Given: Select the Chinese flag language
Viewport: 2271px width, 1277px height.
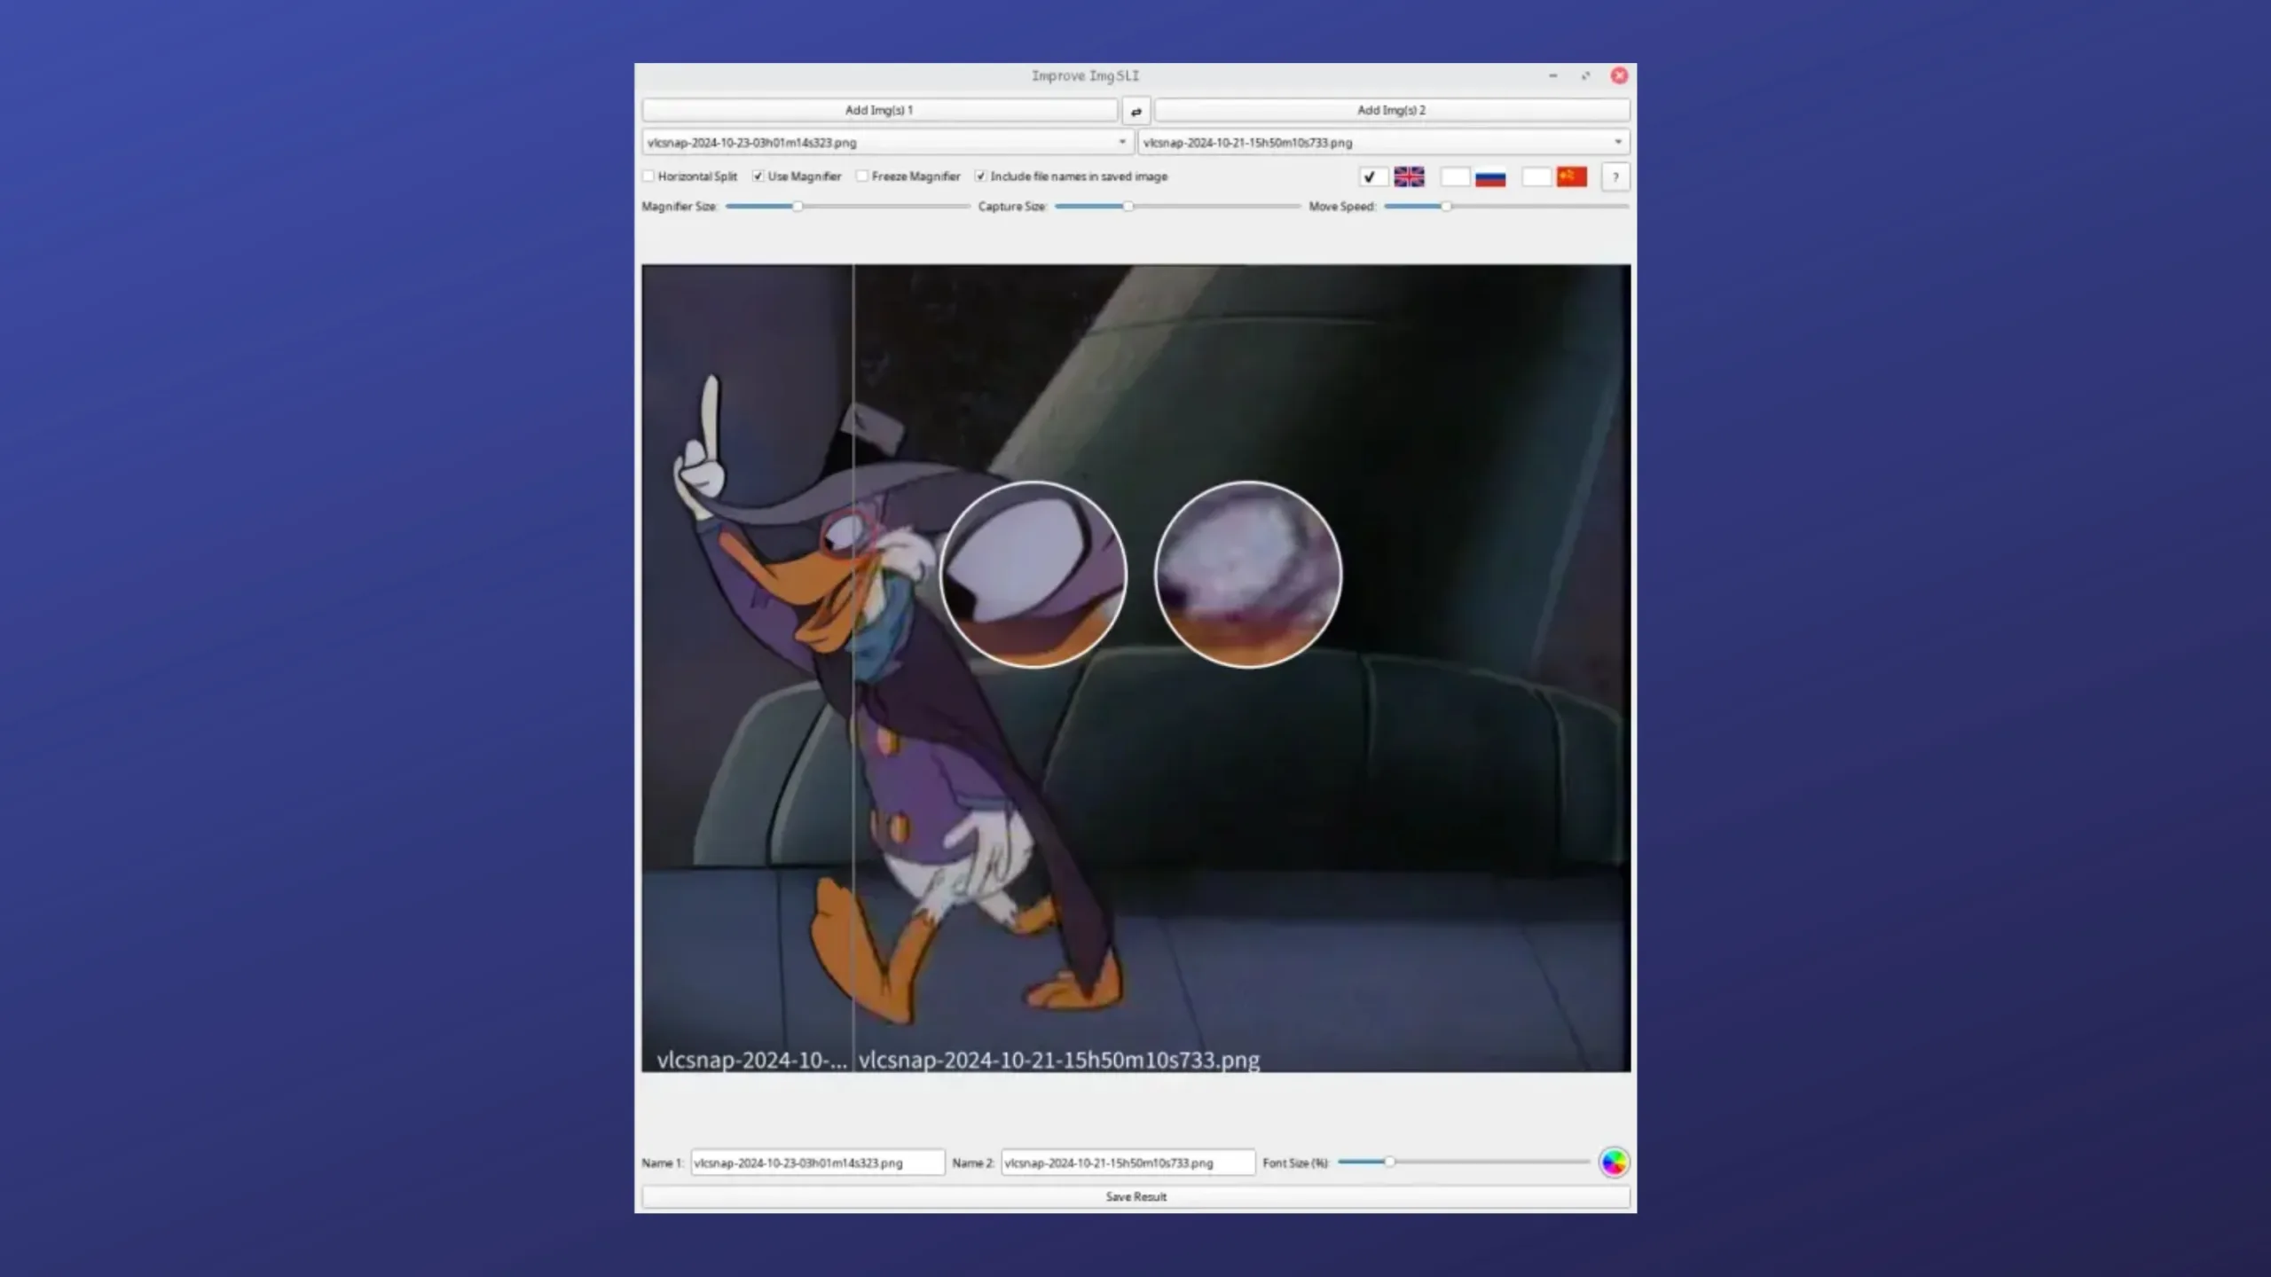Looking at the screenshot, I should pyautogui.click(x=1571, y=176).
